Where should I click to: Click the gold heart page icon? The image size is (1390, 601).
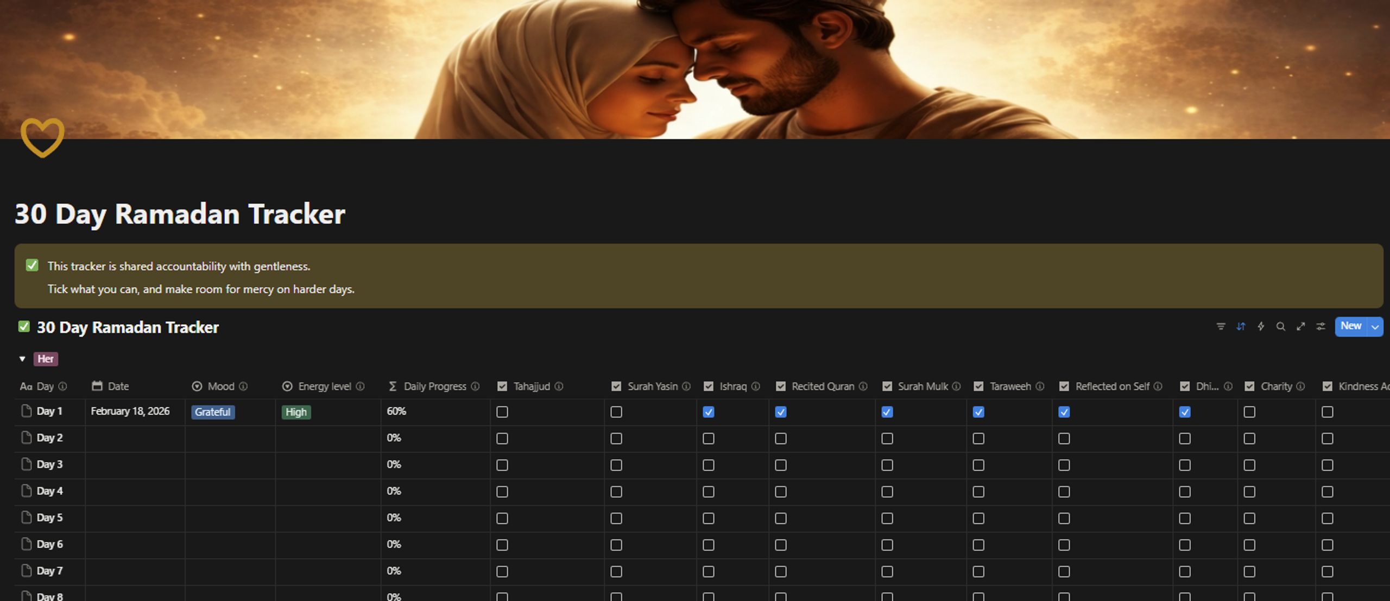coord(42,138)
